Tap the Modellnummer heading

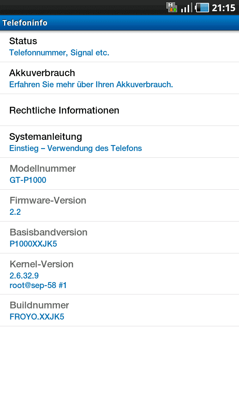click(x=43, y=169)
